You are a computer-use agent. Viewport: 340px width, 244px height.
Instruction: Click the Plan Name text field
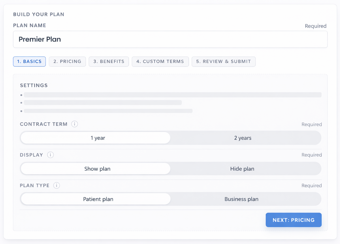(x=170, y=39)
